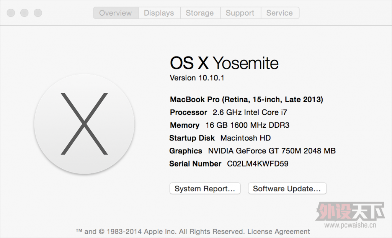Open the Displays tab

tap(159, 13)
